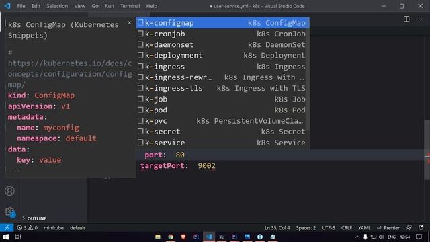Switch to Visual Studio Code taskbar icon
The width and height of the screenshot is (430, 242).
click(x=209, y=237)
